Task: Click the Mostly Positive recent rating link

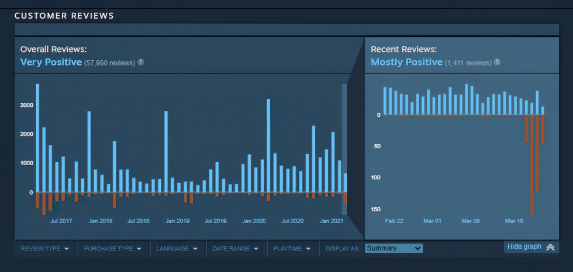Action: [407, 62]
